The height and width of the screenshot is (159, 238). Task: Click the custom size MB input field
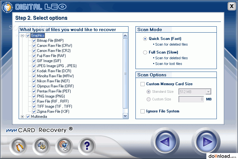coord(191,99)
